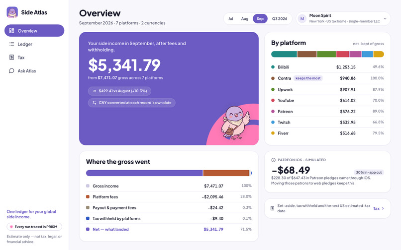The width and height of the screenshot is (401, 250).
Task: Click the 'keeps the most' badge on Contra
Action: point(308,78)
